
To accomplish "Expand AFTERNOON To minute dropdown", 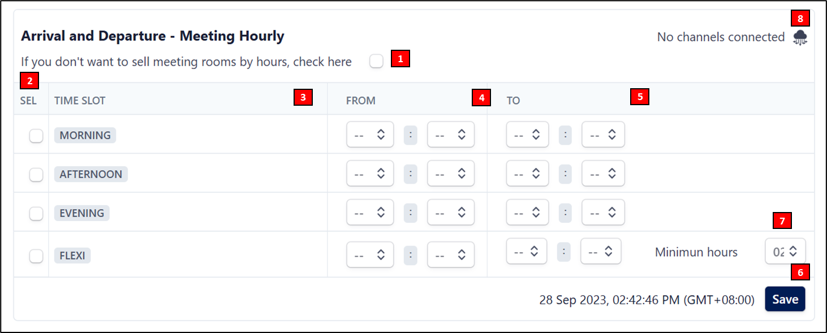I will click(x=603, y=174).
